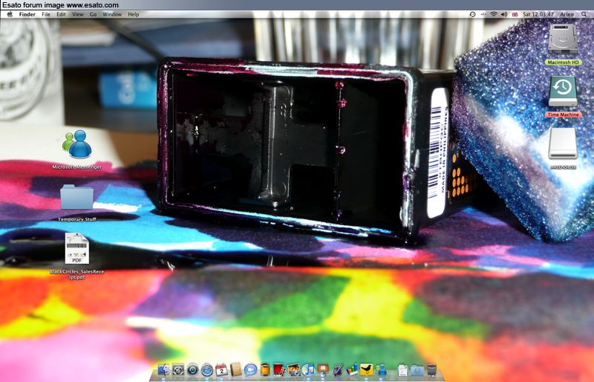Screen dimensions: 594x382
Task: Click the menu bar clock
Action: click(537, 14)
